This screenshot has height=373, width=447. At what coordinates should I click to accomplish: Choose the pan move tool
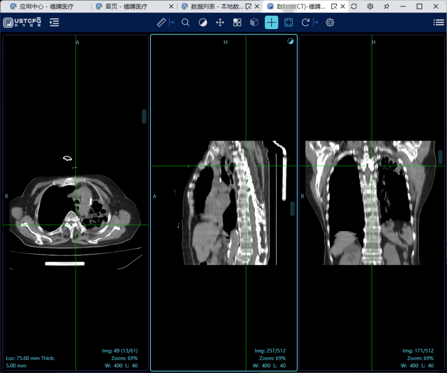[220, 23]
